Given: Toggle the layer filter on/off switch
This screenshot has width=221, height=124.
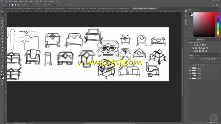Looking at the screenshot, I should pos(215,58).
